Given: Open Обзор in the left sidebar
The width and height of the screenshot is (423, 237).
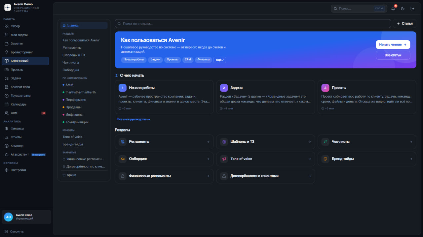Looking at the screenshot, I should 25,26.
